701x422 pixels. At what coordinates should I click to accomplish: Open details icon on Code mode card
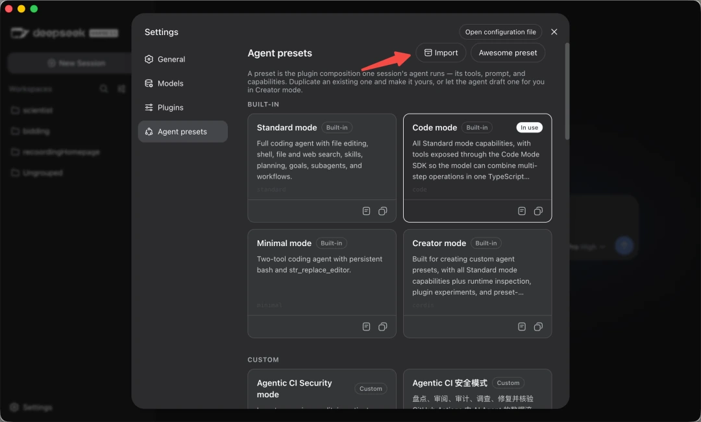[522, 211]
